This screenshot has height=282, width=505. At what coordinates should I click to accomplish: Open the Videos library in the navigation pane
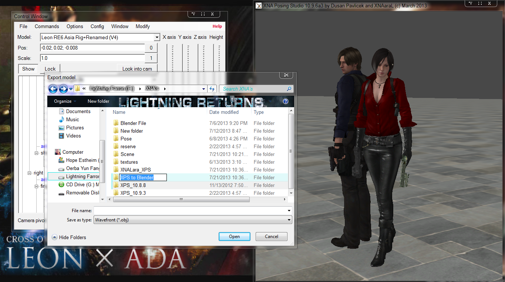70,136
